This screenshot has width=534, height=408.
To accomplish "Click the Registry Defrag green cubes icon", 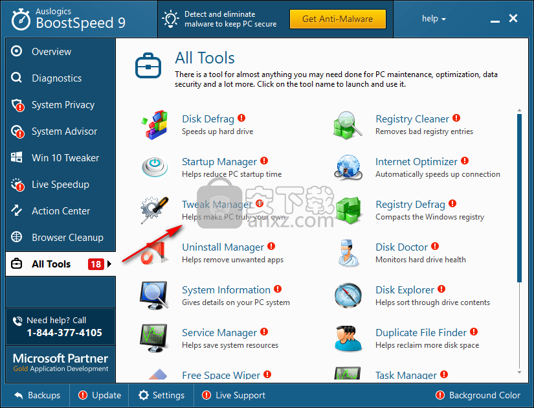I will pyautogui.click(x=348, y=210).
